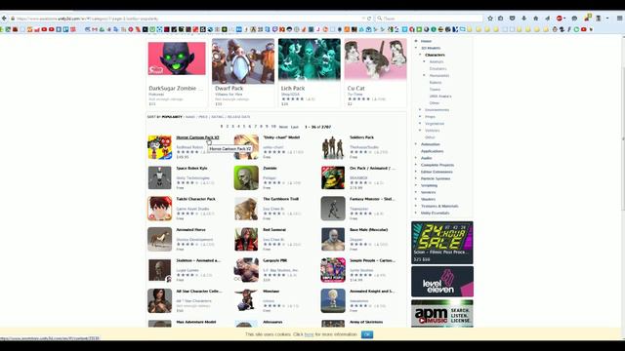Click the Skeleton Animated asset icon
The height and width of the screenshot is (351, 625).
[x=160, y=270]
